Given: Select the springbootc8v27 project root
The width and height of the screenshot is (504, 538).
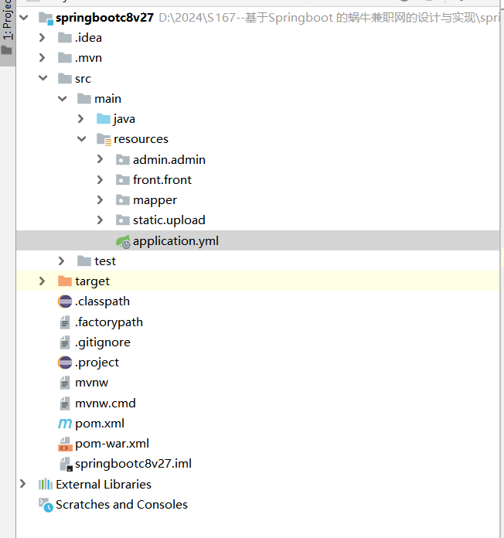Looking at the screenshot, I should click(104, 17).
